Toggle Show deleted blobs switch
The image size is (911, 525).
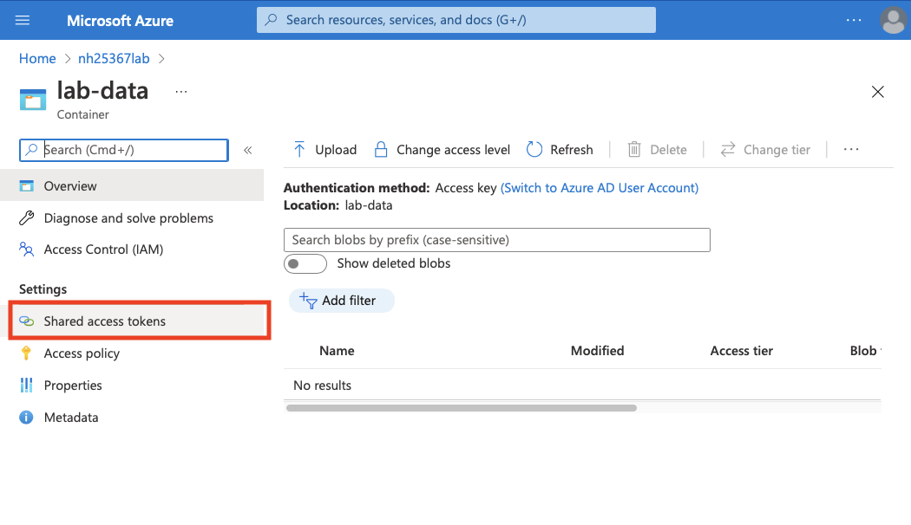pyautogui.click(x=305, y=263)
